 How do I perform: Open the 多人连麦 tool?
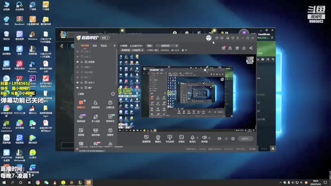point(96,118)
